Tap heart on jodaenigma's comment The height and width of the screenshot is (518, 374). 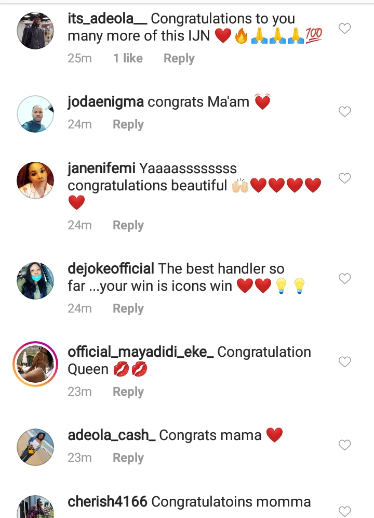point(345,112)
